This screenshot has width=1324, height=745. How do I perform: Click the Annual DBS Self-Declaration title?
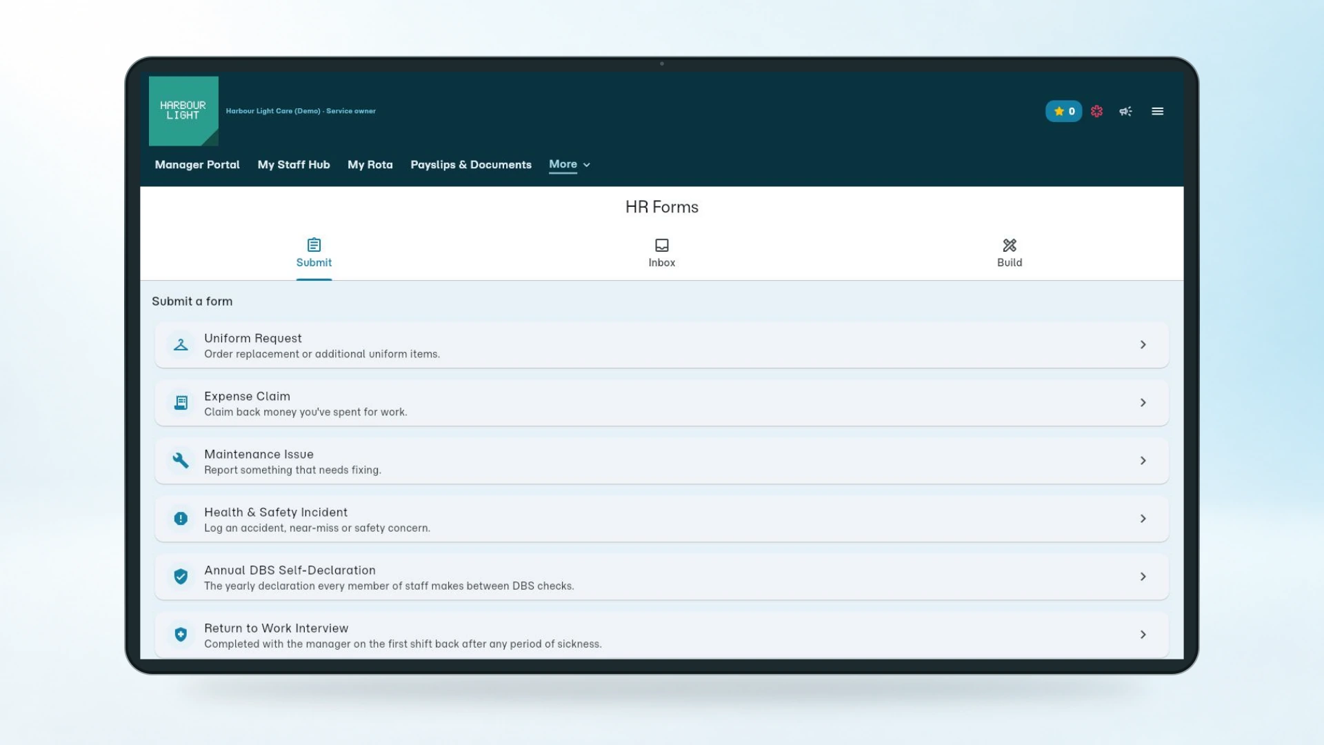(290, 570)
